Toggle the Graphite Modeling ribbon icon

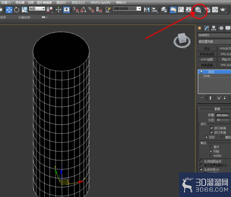(x=173, y=10)
